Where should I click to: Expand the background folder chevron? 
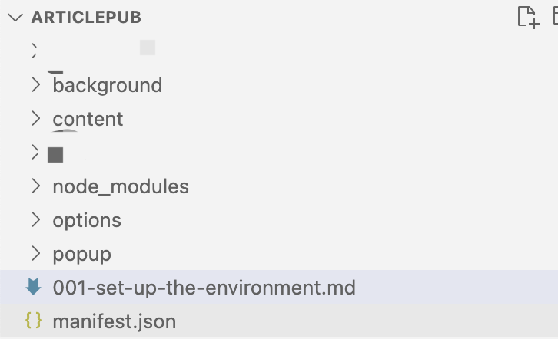coord(35,85)
